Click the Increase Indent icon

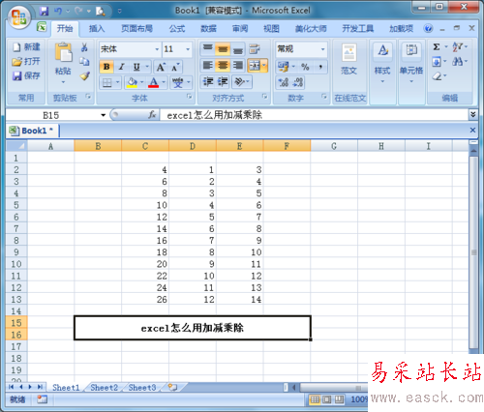point(223,82)
